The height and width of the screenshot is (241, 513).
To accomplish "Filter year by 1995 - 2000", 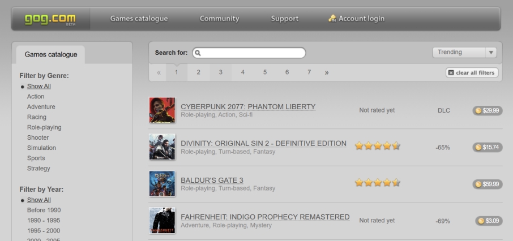I will coord(44,231).
